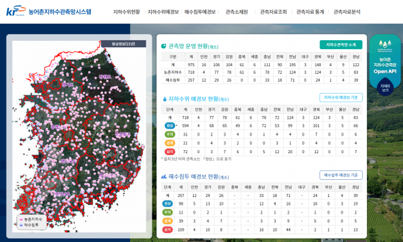Click the 농촌지하수 legend marker on map

(20, 220)
